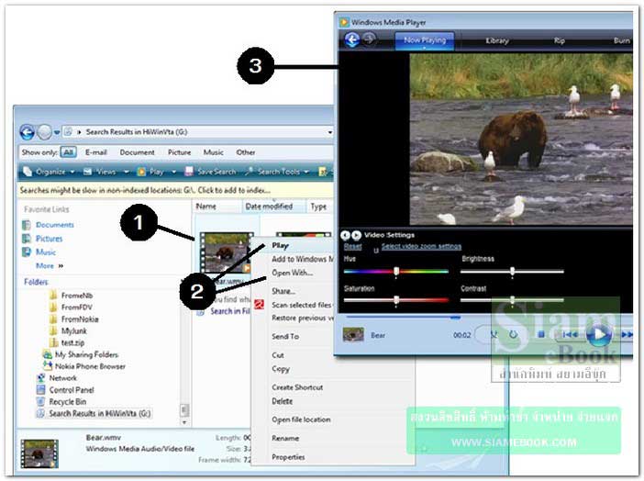Select the FromeNb folder in tree

[x=77, y=296]
